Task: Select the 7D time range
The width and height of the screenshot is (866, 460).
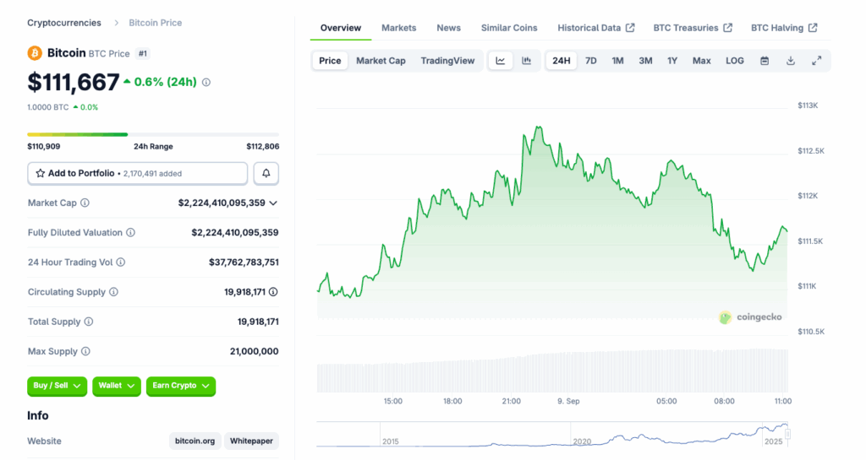Action: point(591,61)
